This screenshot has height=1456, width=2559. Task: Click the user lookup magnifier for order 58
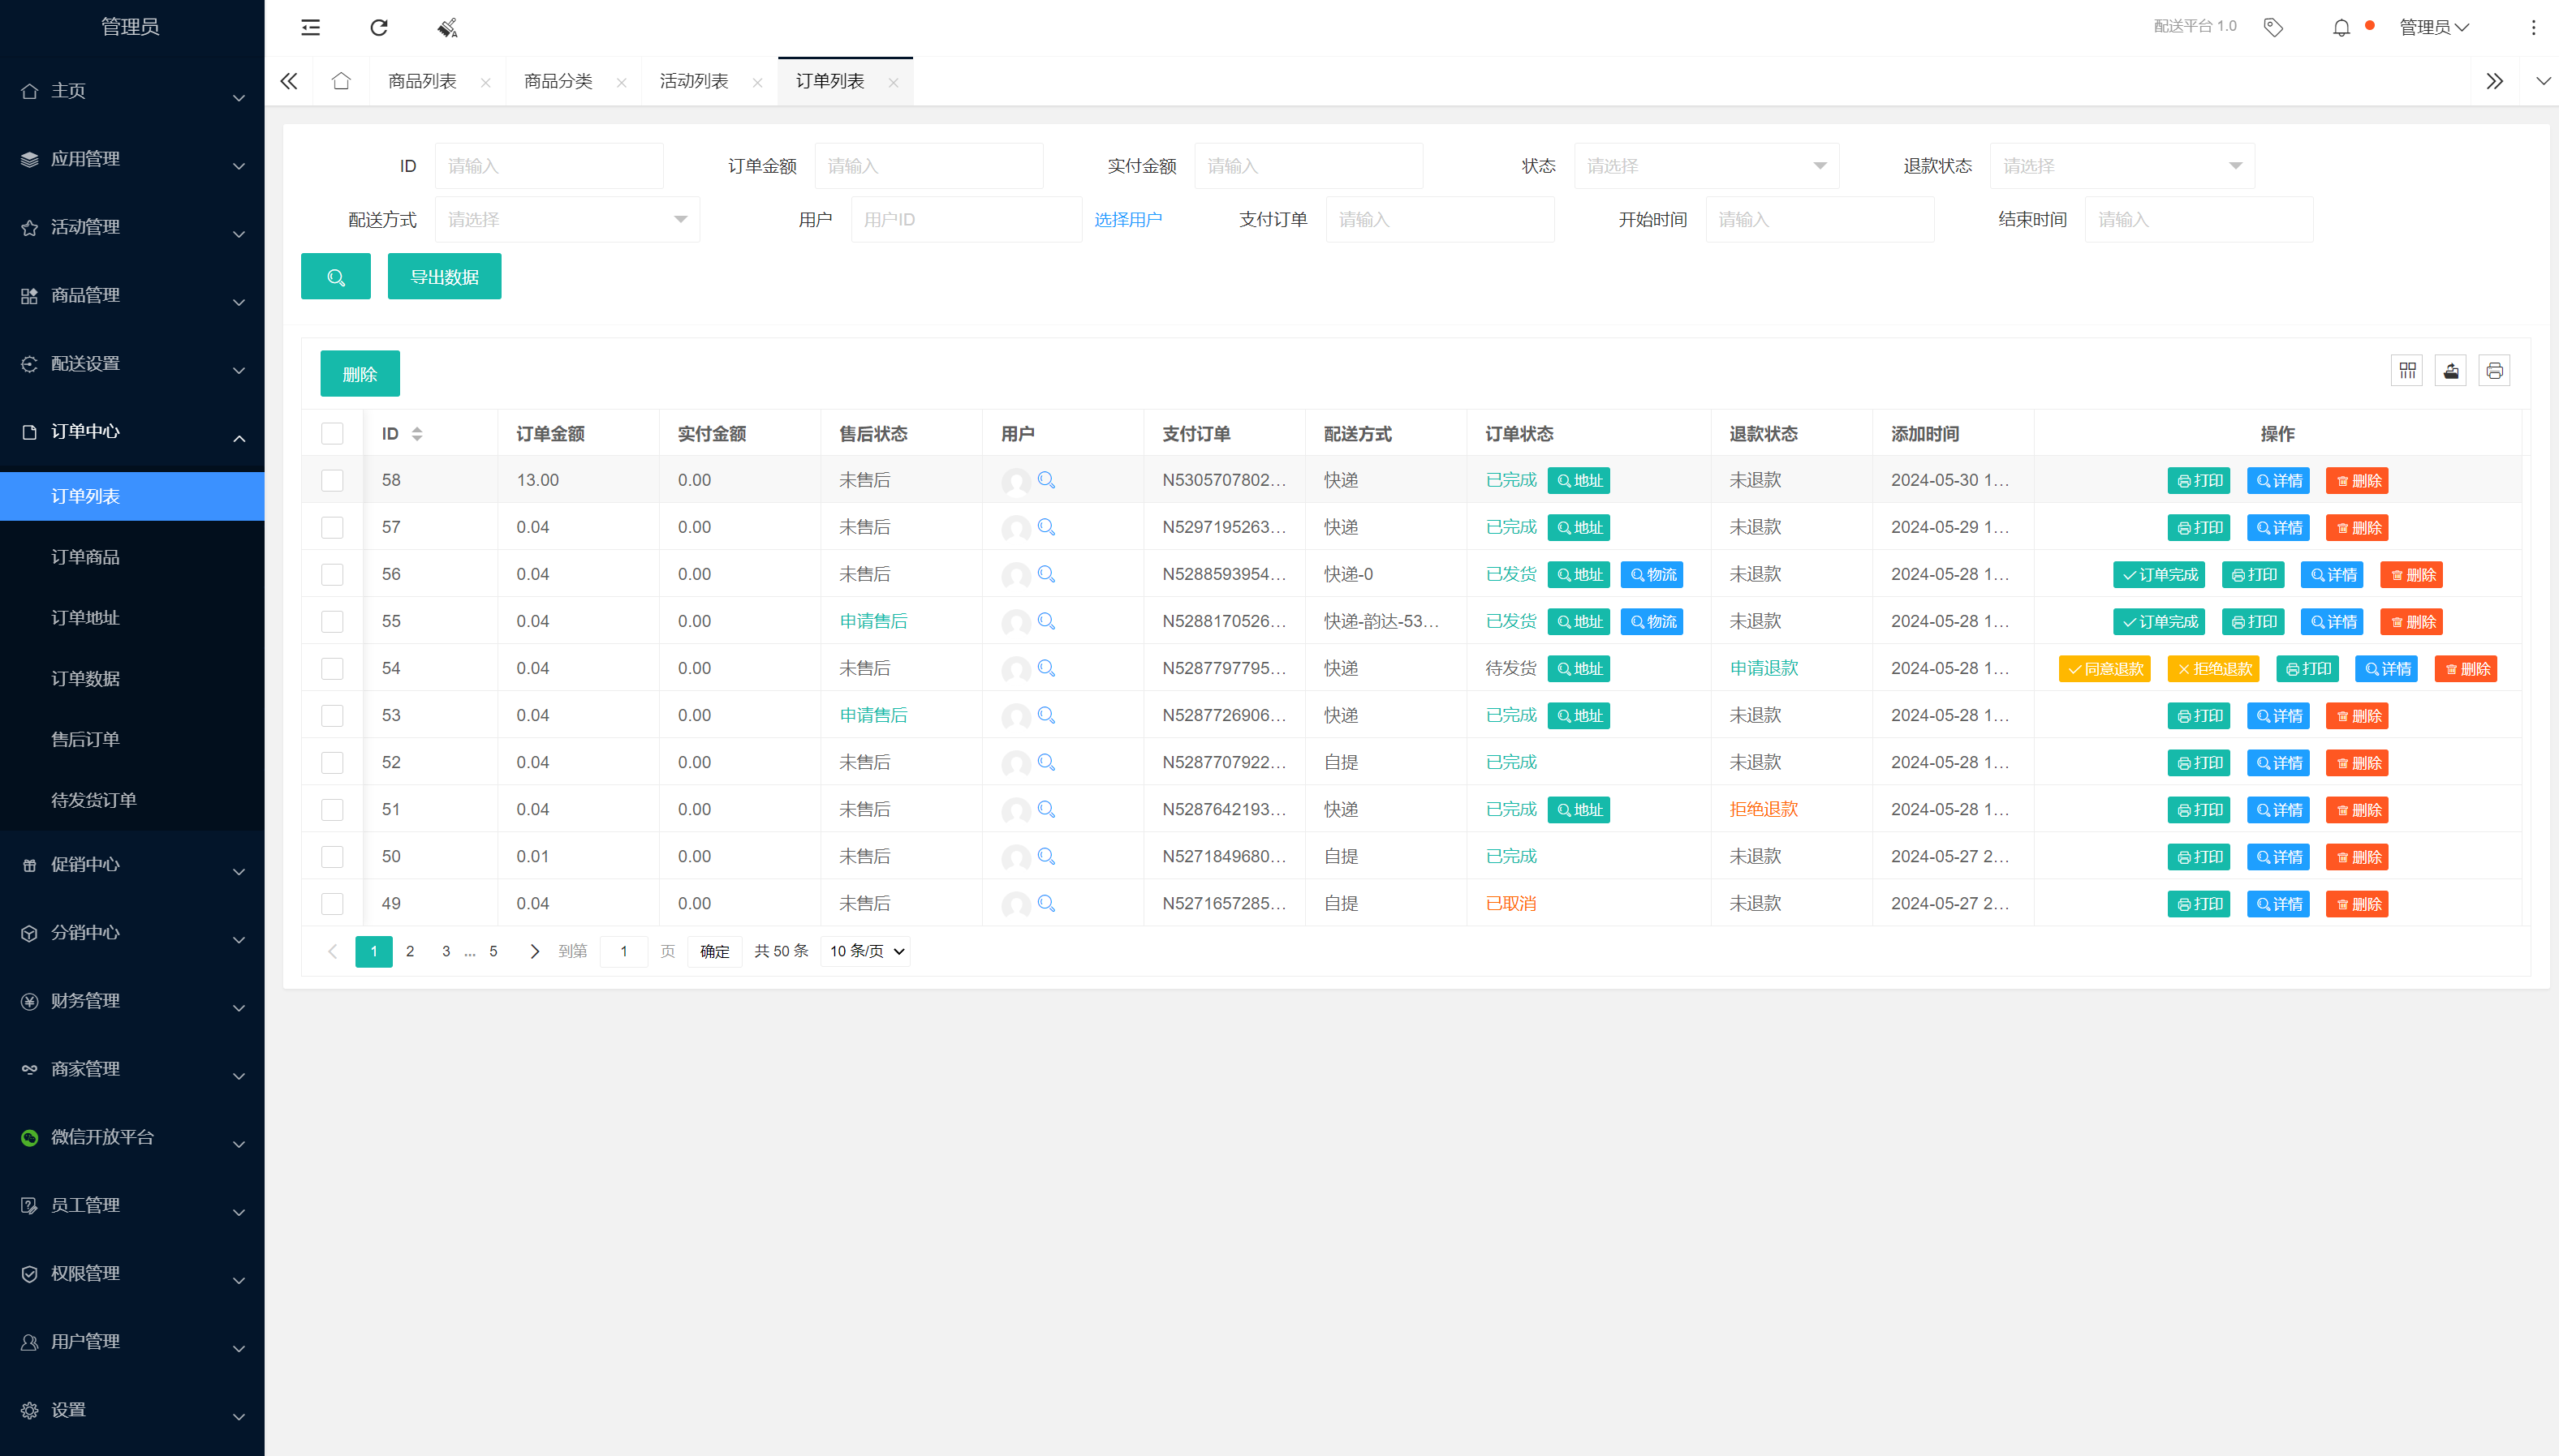[1046, 480]
